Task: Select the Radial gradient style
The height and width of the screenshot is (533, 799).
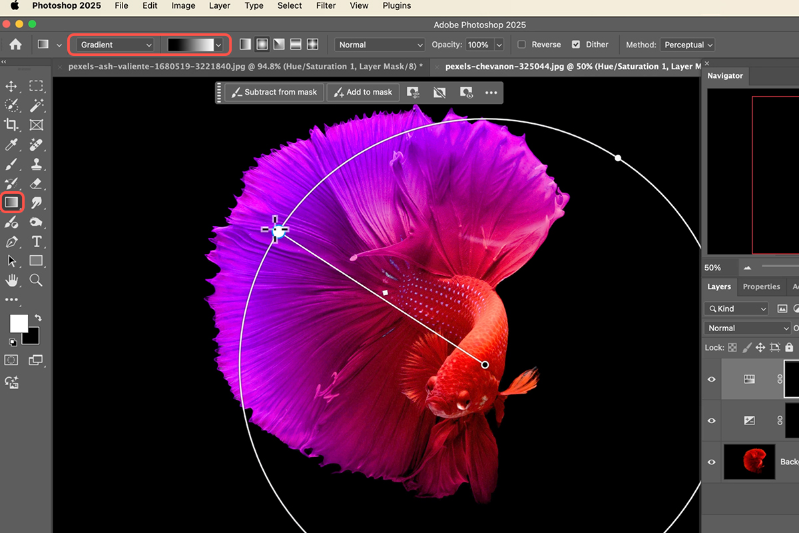Action: pyautogui.click(x=261, y=44)
